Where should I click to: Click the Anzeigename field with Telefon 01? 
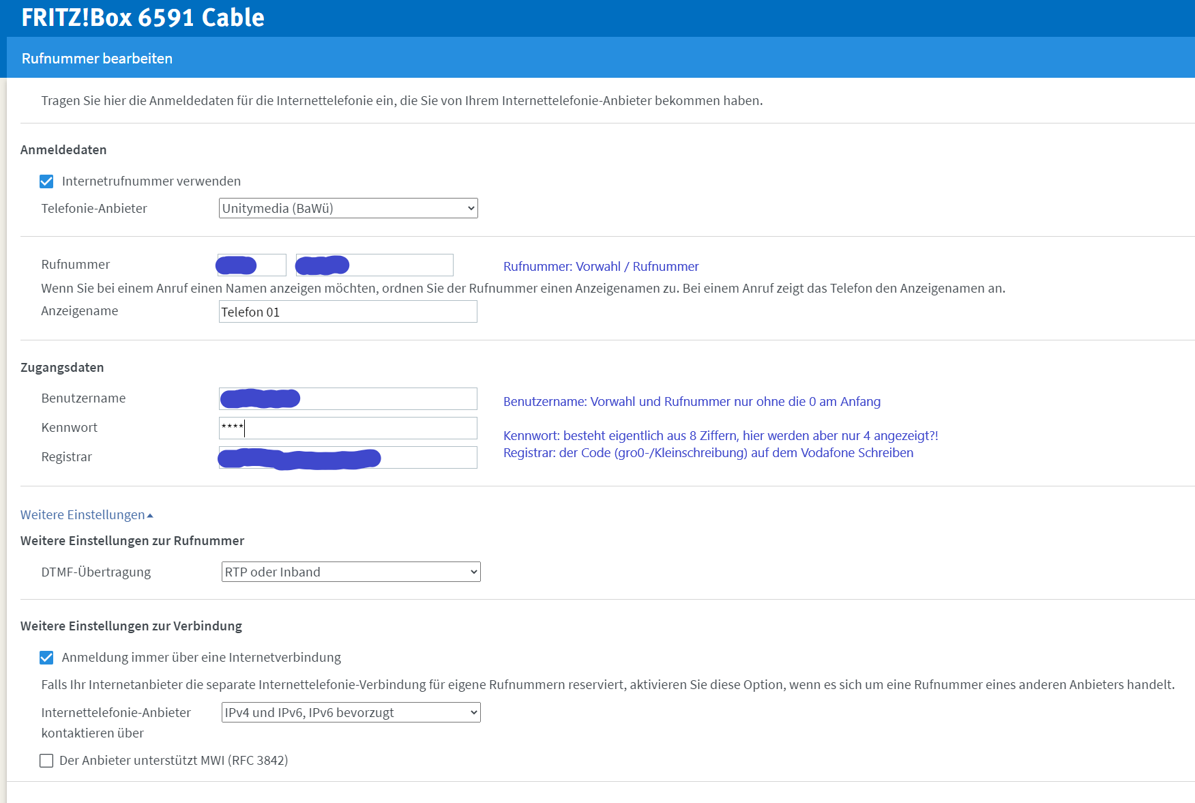348,312
